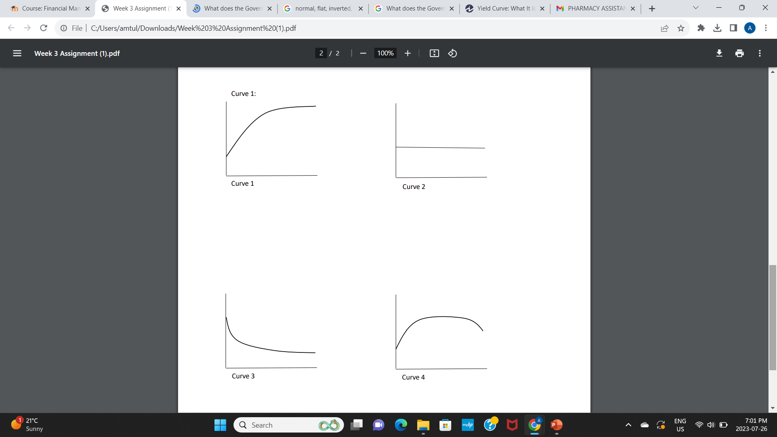Decrease the PDF zoom level
This screenshot has height=437, width=777.
pos(363,53)
